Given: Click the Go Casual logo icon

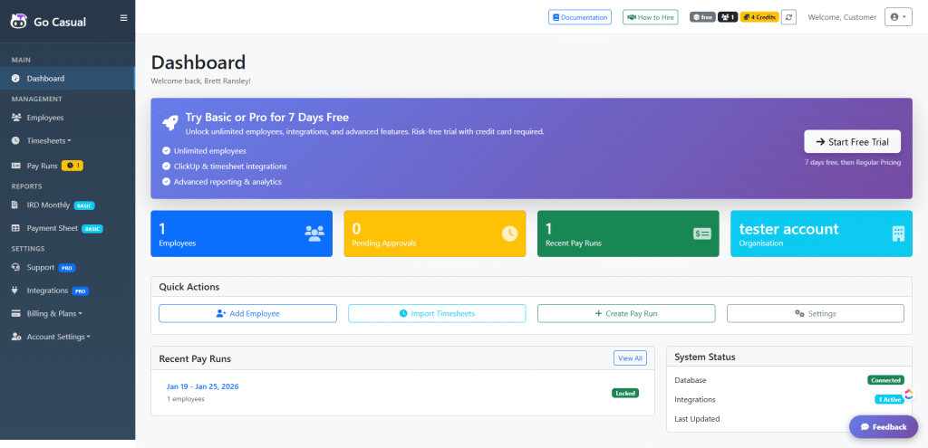Looking at the screenshot, I should point(17,22).
